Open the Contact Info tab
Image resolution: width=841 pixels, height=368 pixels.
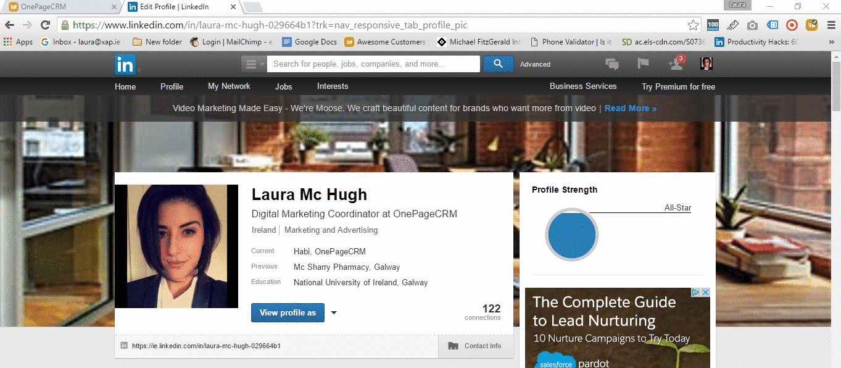click(476, 346)
